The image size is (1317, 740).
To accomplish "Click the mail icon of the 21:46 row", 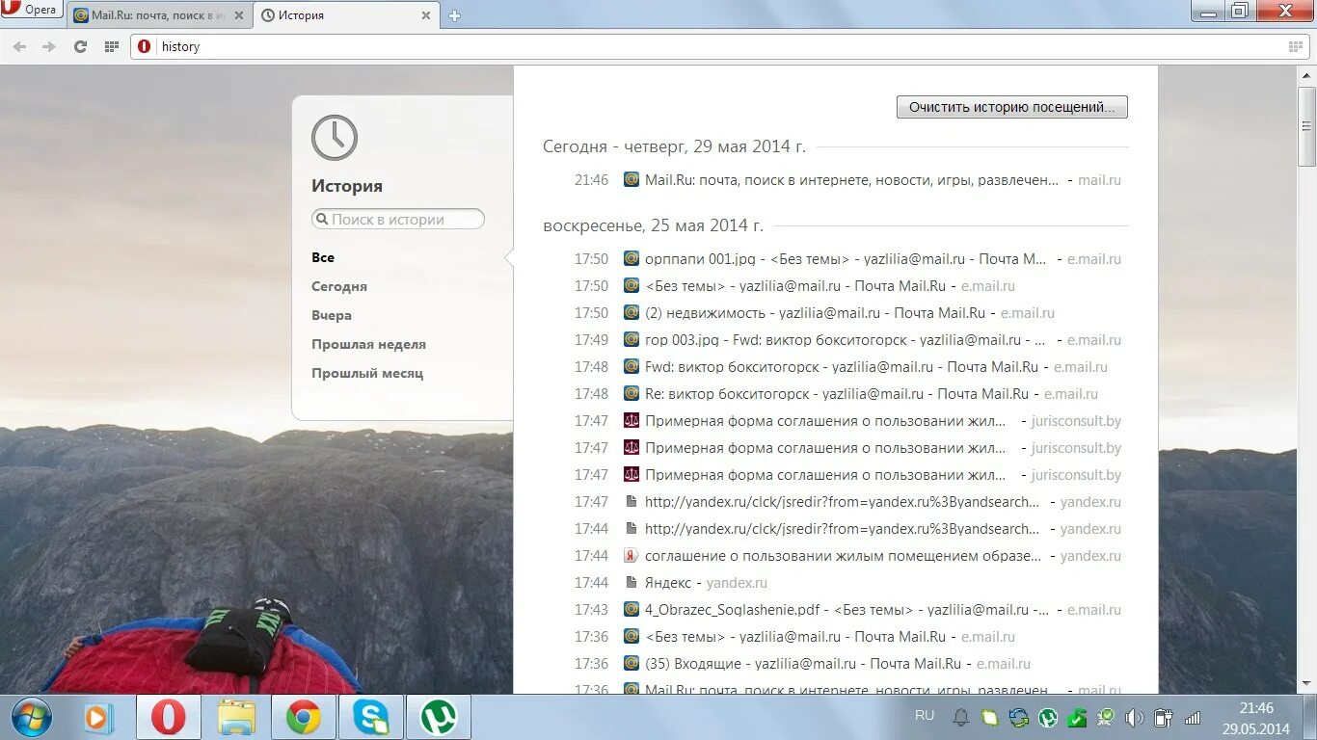I will point(632,179).
